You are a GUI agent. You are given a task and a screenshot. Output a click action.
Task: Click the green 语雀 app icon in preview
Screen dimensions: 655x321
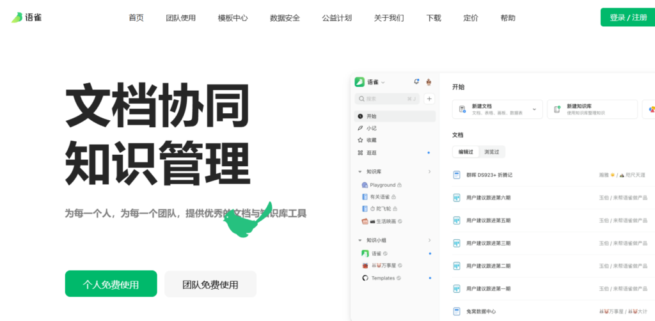click(x=359, y=82)
